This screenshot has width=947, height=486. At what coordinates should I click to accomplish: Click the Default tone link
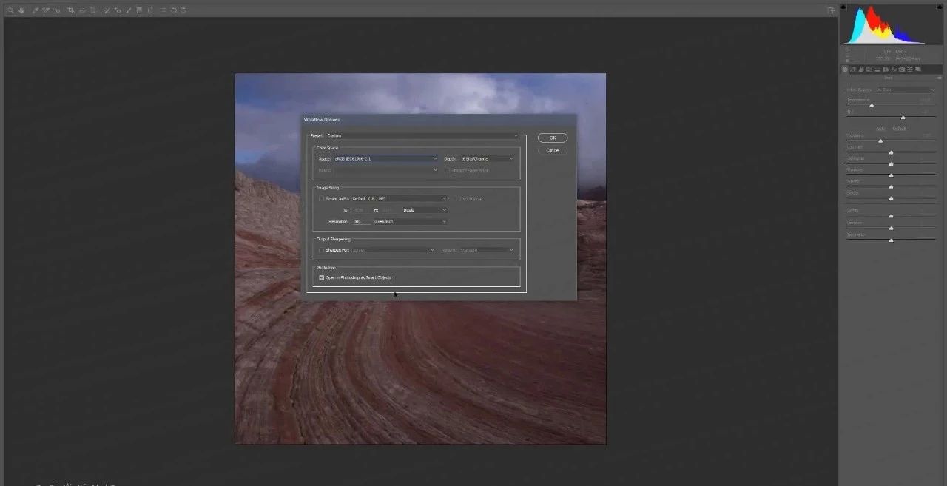click(x=900, y=129)
